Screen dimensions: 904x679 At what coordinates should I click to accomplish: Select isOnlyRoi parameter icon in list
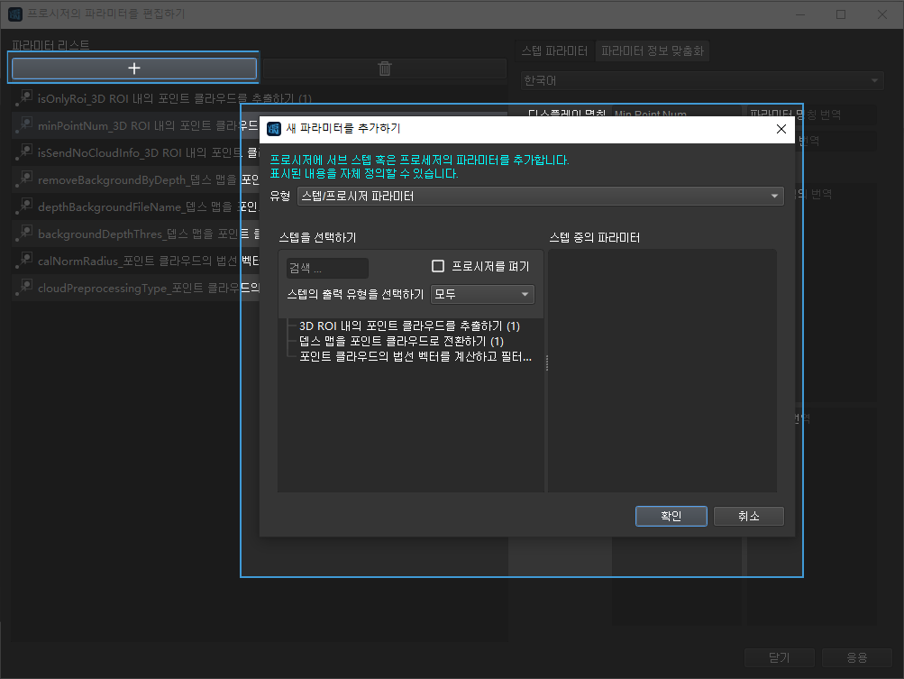25,96
